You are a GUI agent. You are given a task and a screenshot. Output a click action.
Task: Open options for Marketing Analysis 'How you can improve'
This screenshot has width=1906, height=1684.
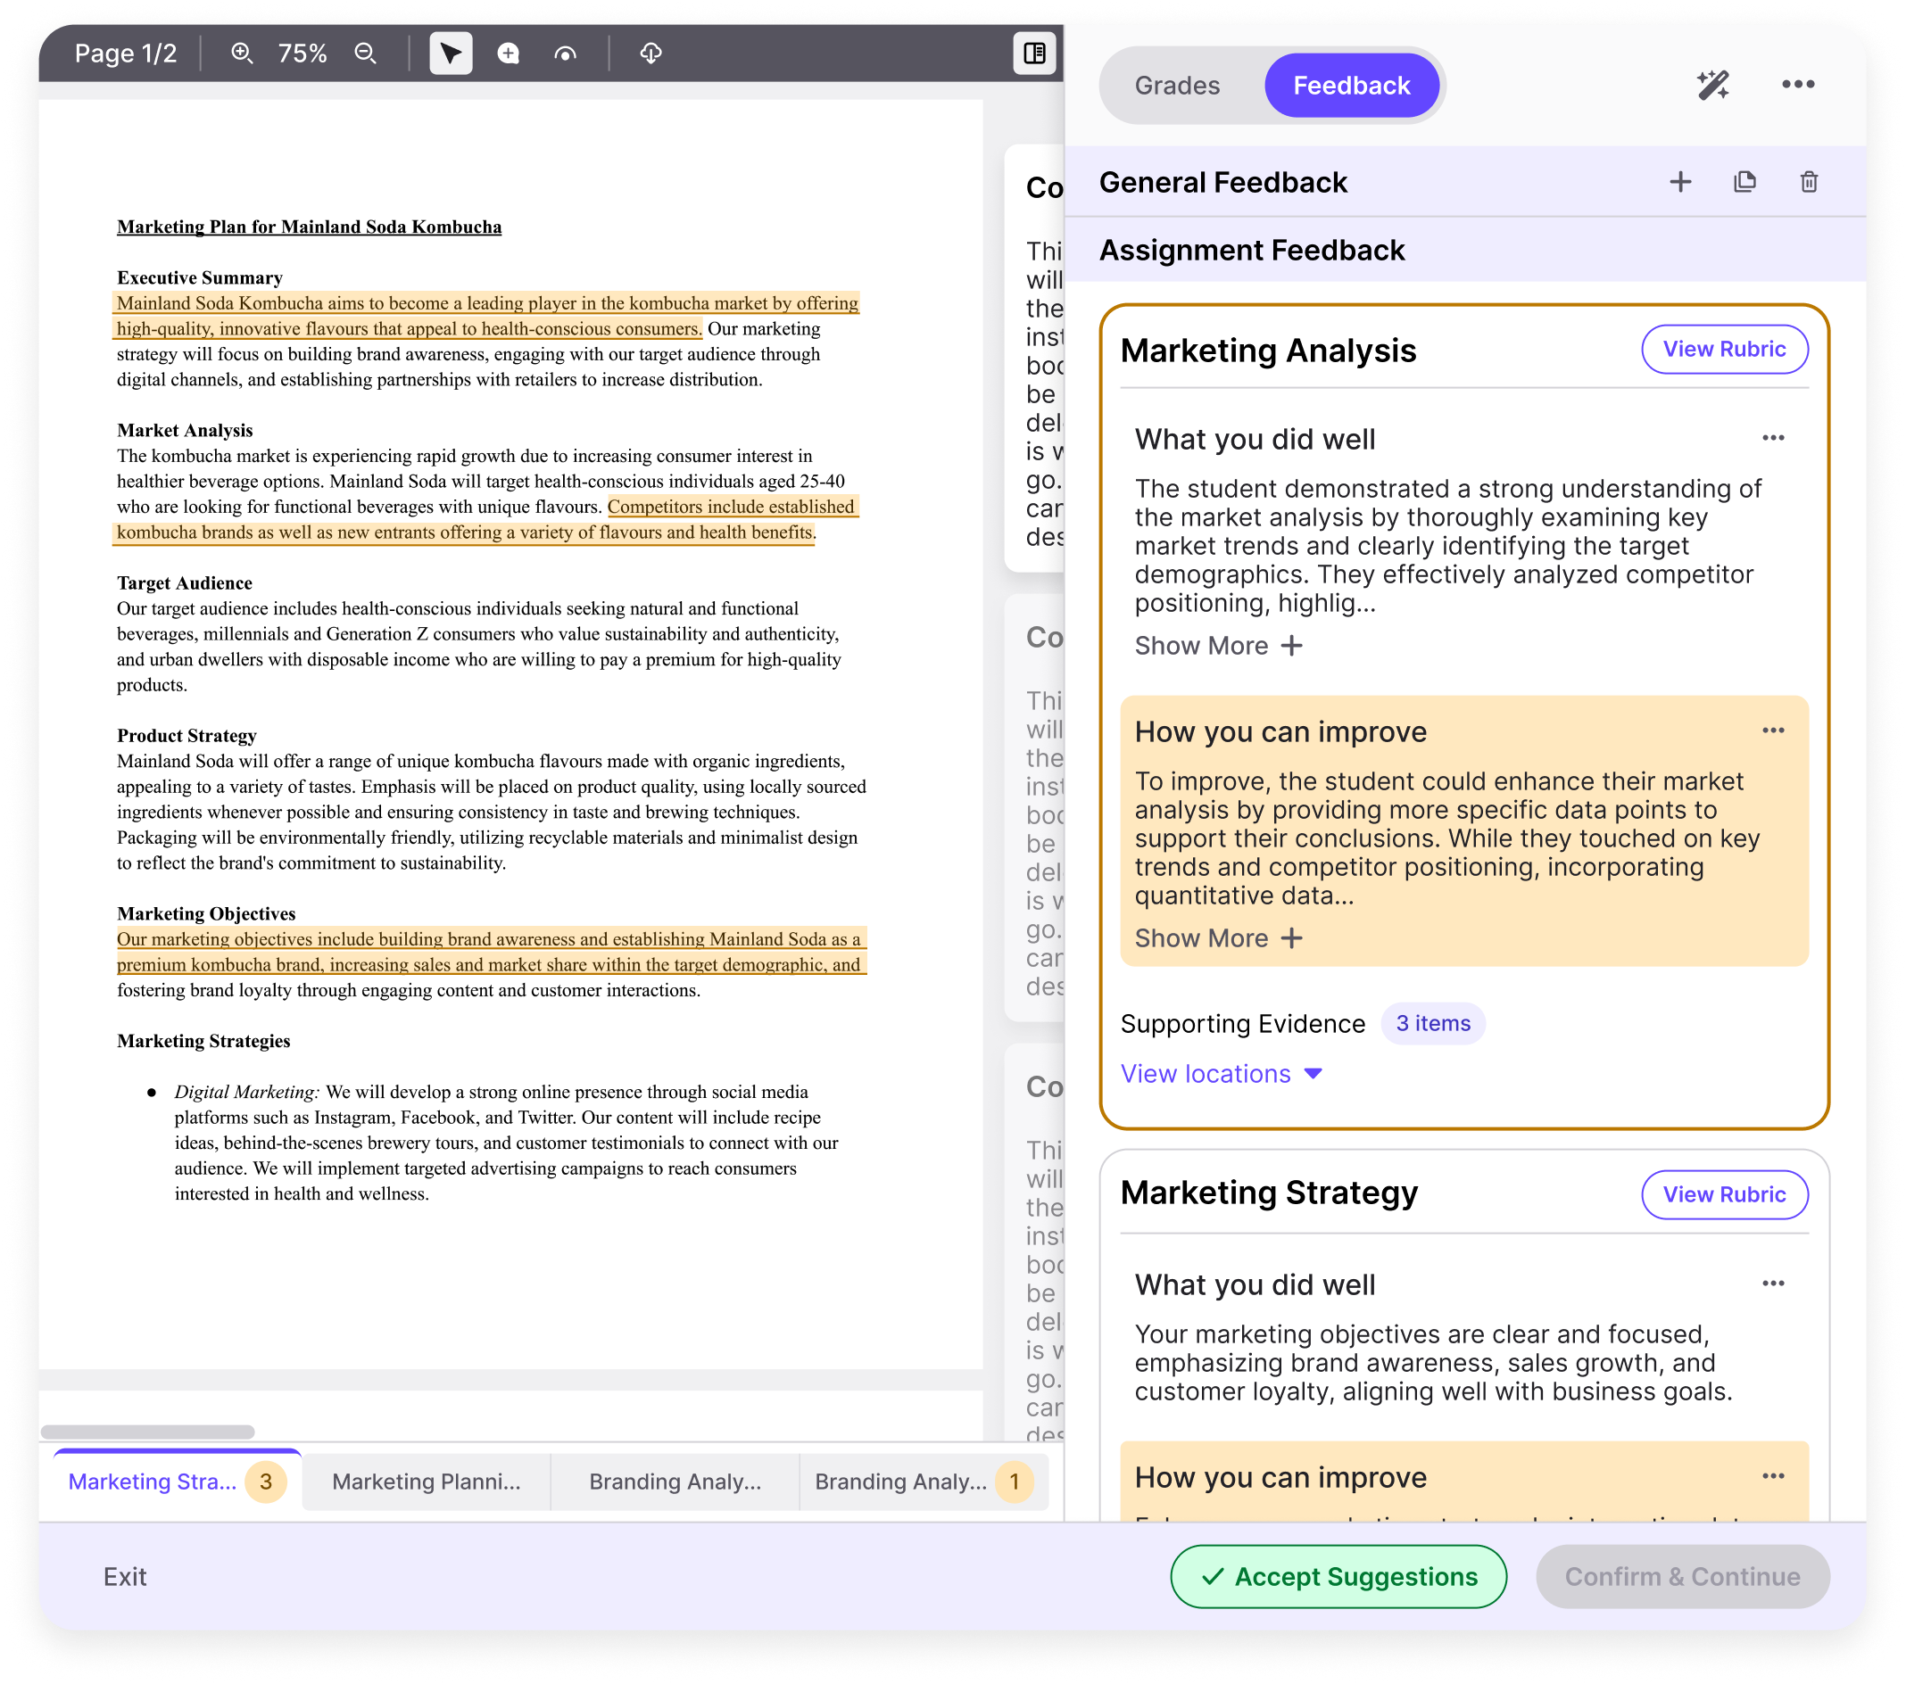click(1773, 731)
